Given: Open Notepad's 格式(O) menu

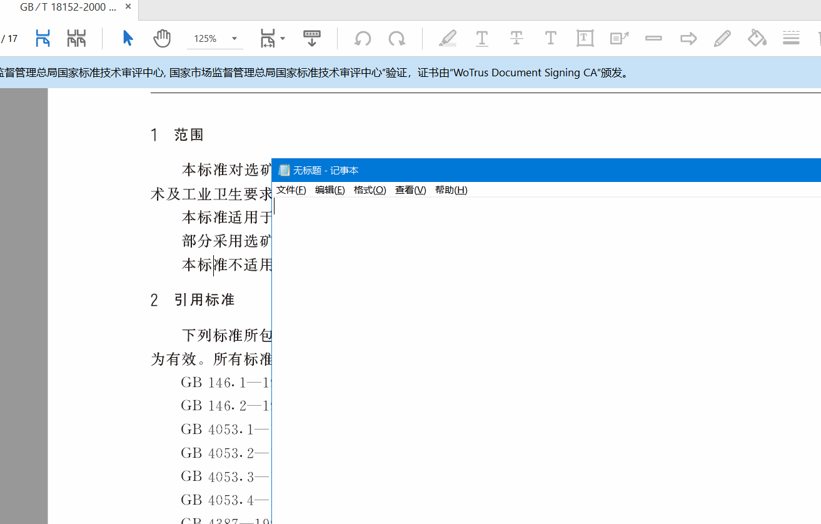Looking at the screenshot, I should (x=370, y=190).
